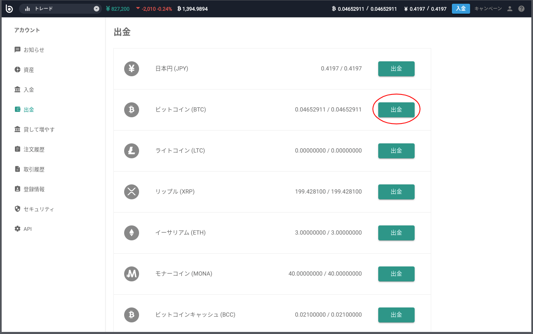The image size is (533, 334).
Task: Open the トレード dropdown selector
Action: tap(60, 9)
